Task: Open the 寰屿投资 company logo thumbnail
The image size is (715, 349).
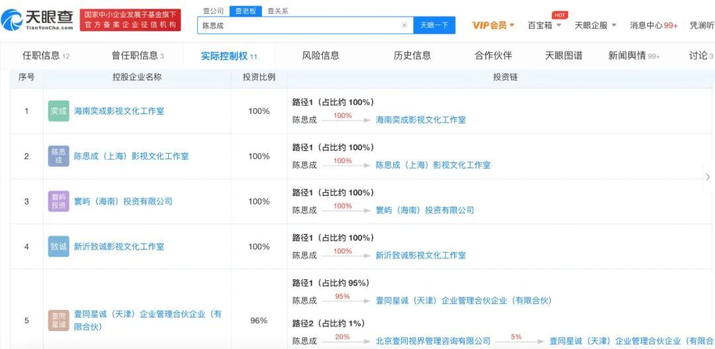Action: 58,201
